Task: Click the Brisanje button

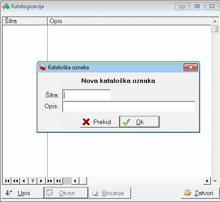Action: point(110,193)
